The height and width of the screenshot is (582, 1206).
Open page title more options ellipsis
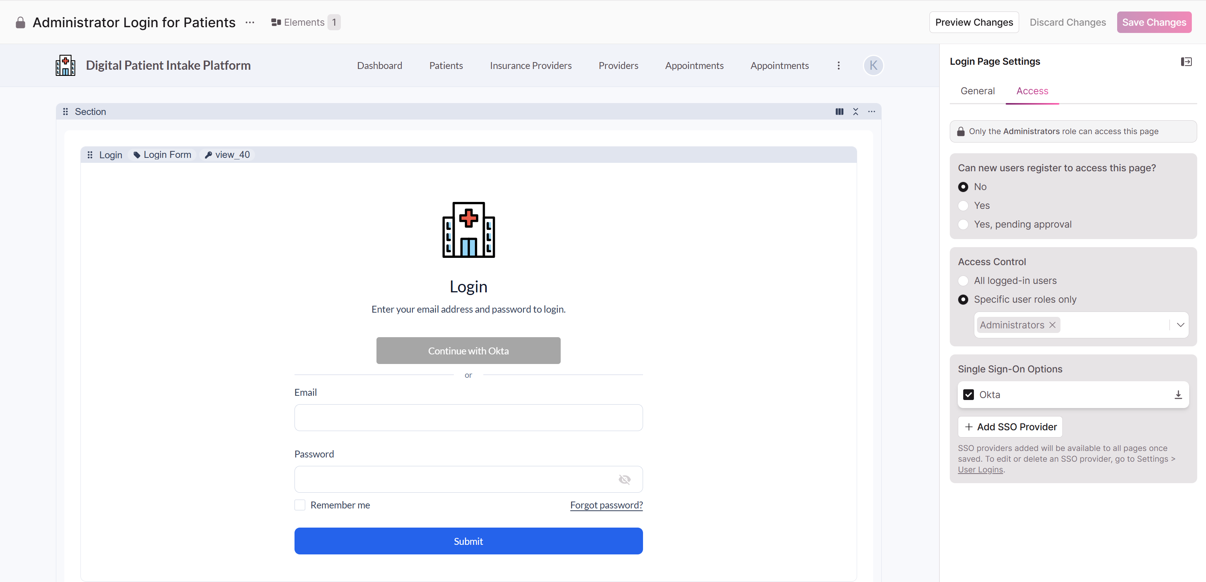pos(250,23)
